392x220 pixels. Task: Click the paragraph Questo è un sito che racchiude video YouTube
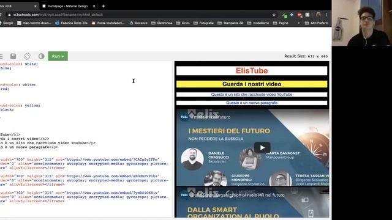pyautogui.click(x=252, y=95)
